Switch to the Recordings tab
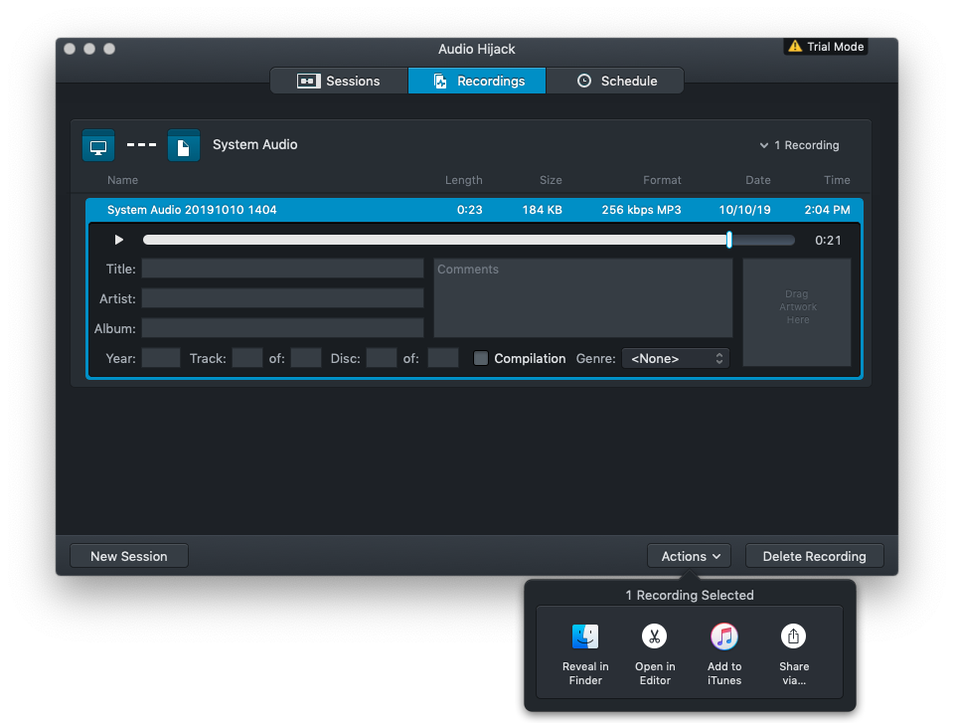Screen dimensions: 954x723 click(x=477, y=81)
